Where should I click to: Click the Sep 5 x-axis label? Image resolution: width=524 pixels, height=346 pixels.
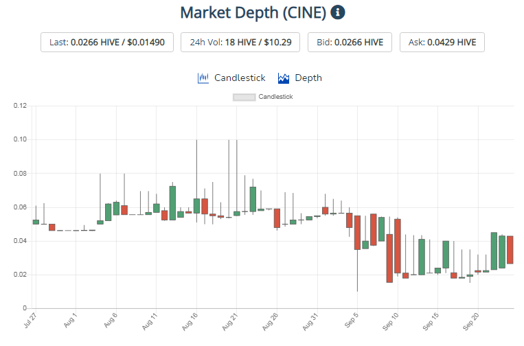pos(351,321)
